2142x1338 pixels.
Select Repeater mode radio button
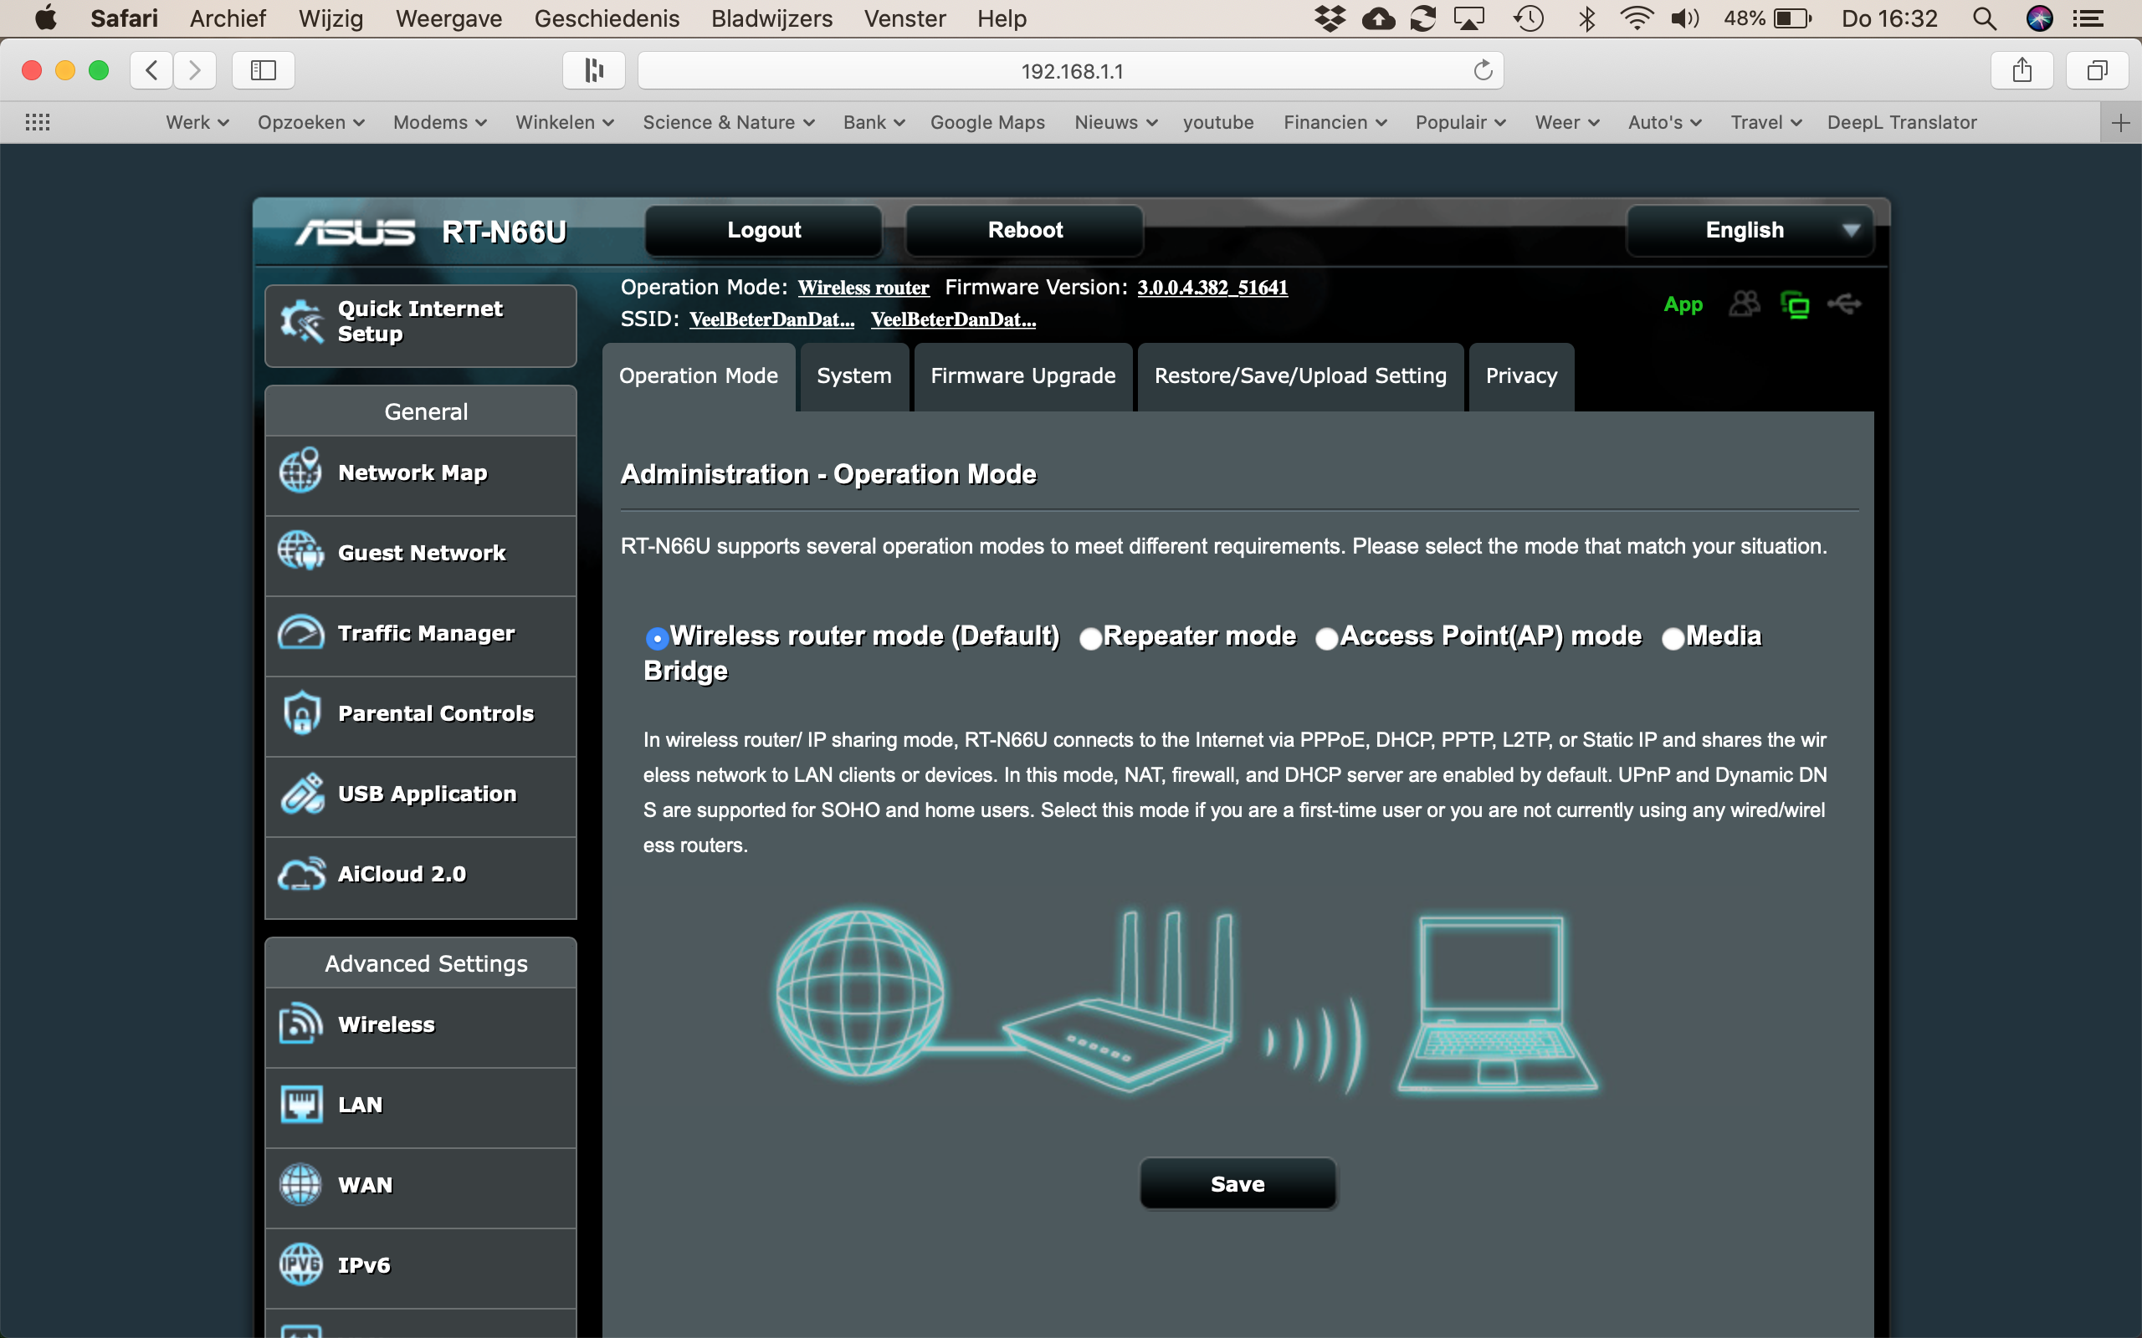[1090, 638]
